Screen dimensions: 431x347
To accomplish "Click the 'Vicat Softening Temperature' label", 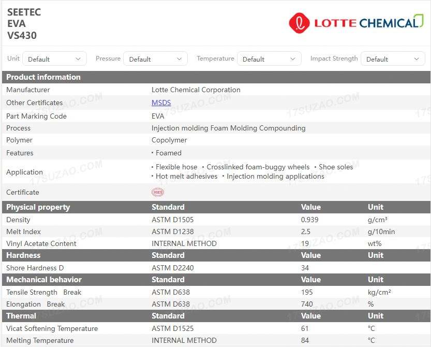I will 52,328.
